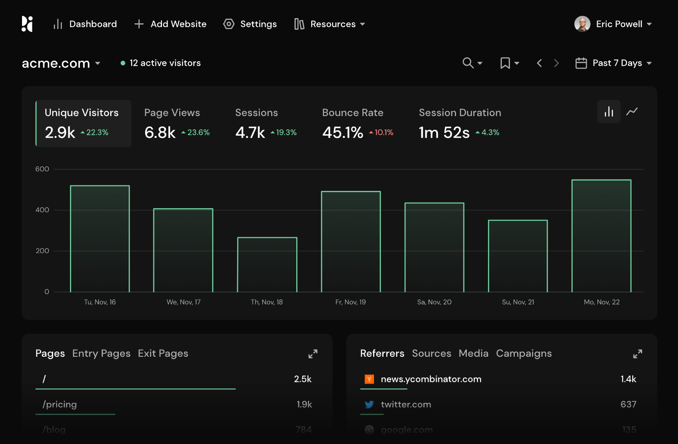Switch to the Campaigns tab
This screenshot has width=678, height=444.
coord(524,354)
